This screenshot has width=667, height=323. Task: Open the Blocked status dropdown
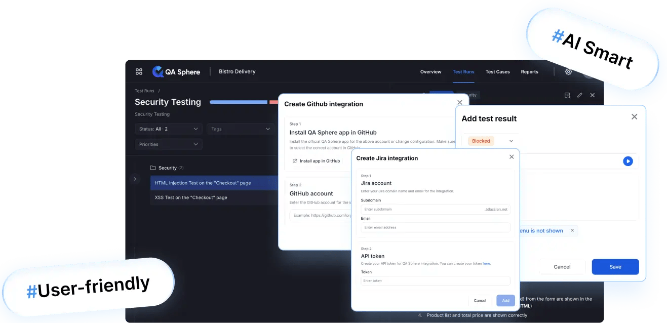coord(490,141)
